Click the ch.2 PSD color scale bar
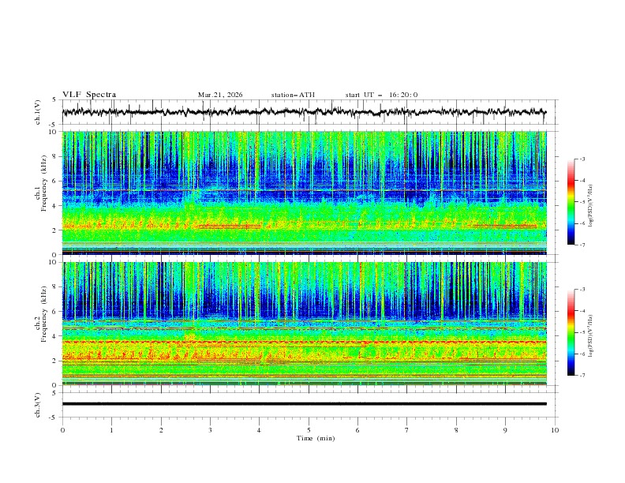Image resolution: width=625 pixels, height=483 pixels. [x=571, y=332]
